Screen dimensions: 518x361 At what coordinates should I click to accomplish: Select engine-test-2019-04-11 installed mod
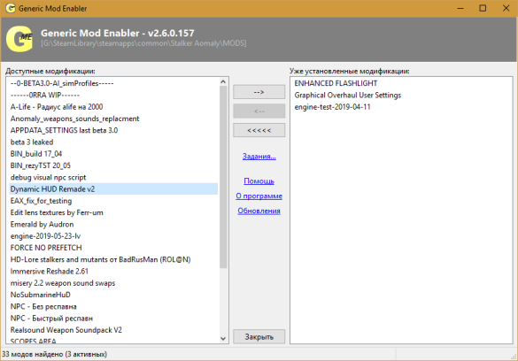(332, 107)
